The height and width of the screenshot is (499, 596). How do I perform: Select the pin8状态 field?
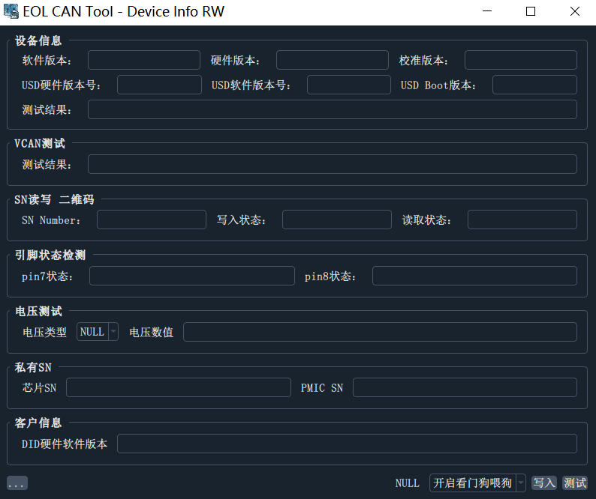click(x=474, y=276)
